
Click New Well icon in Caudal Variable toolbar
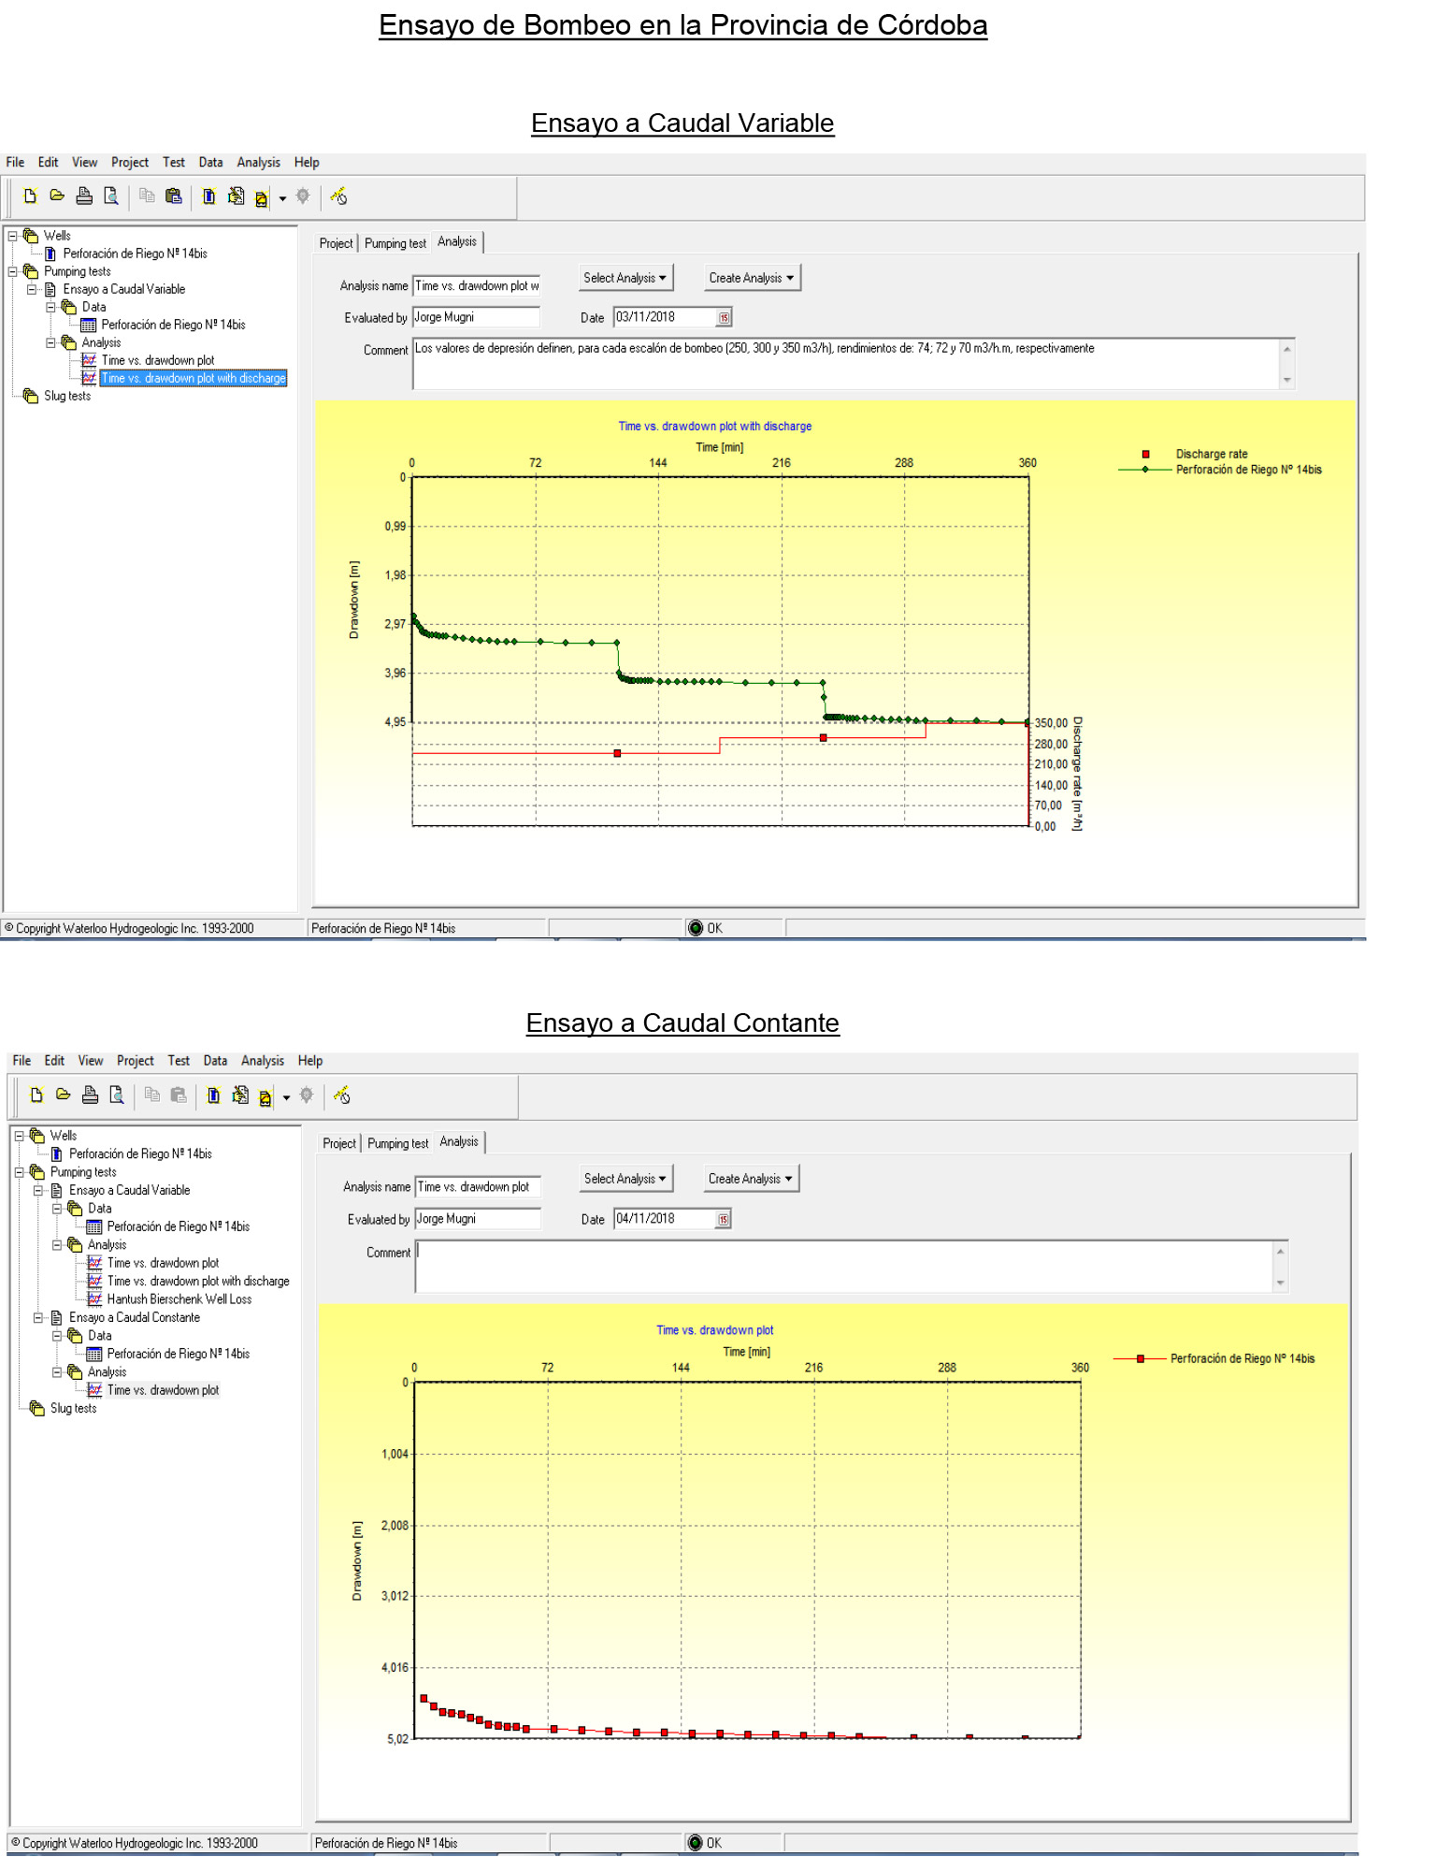[x=209, y=196]
